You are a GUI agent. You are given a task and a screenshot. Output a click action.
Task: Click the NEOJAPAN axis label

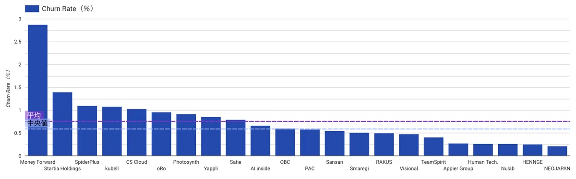557,168
